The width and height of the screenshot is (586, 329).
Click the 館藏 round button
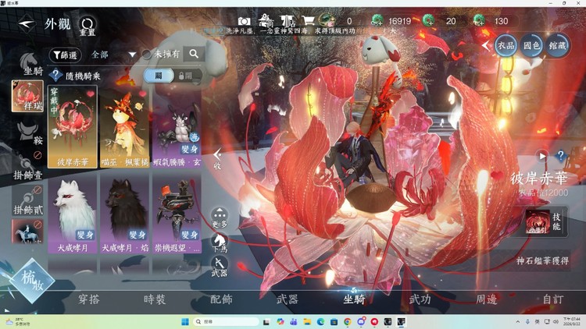point(557,45)
